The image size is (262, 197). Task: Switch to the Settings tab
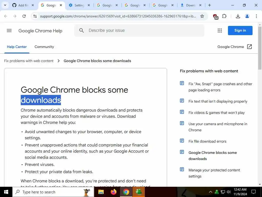coord(79,5)
